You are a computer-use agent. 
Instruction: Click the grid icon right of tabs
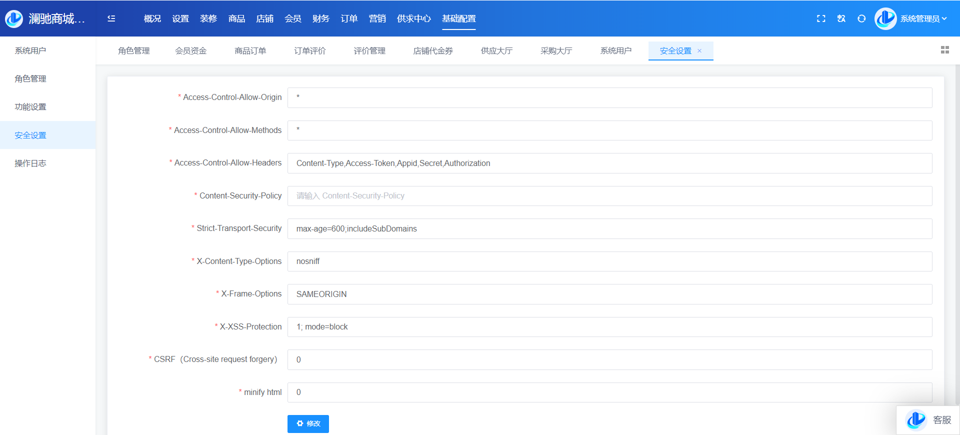[x=944, y=50]
